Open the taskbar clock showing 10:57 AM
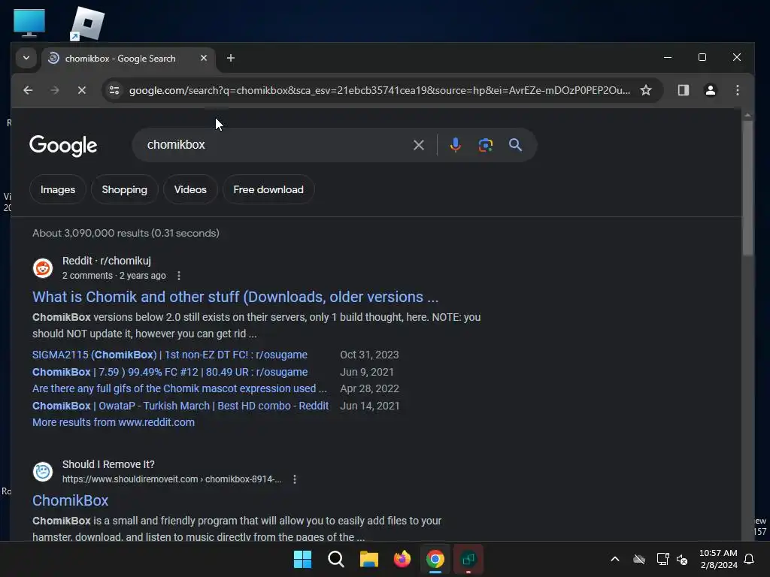 coord(718,559)
